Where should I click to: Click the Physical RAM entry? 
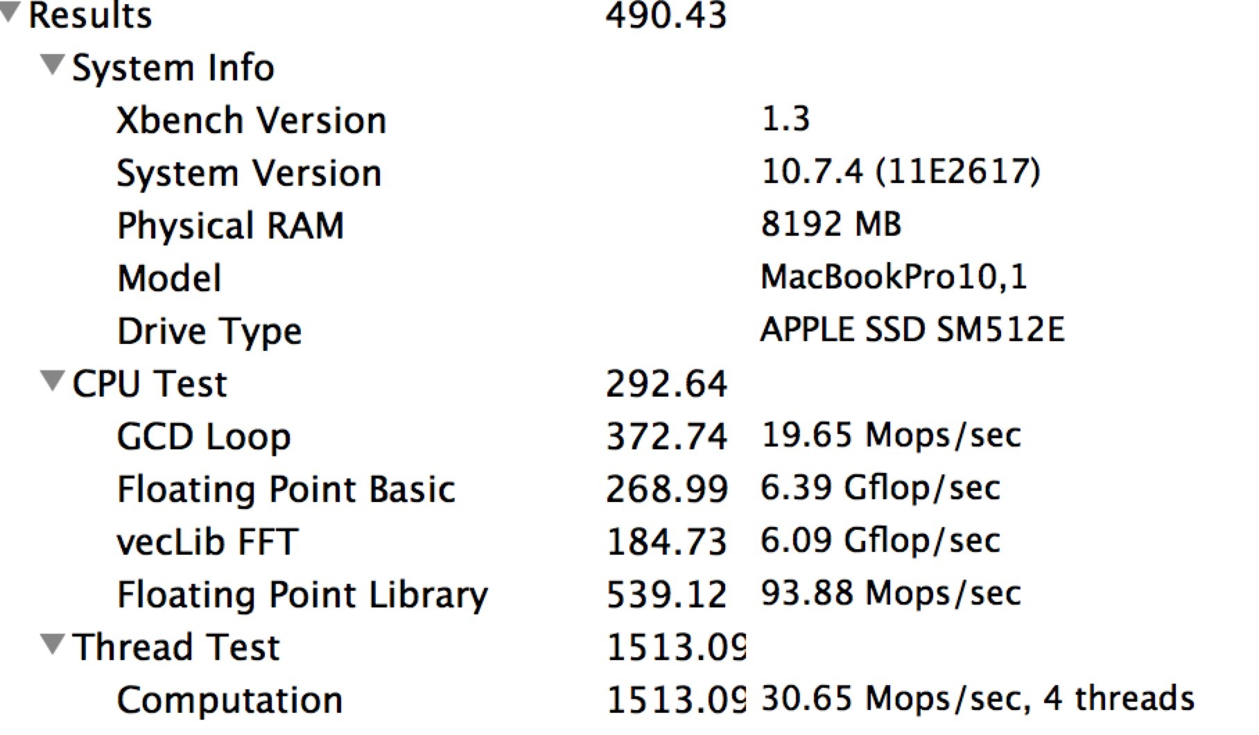[230, 226]
